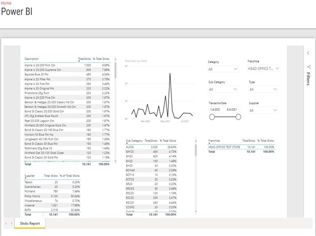
Task: Open the Filters funnel icon
Action: [x=308, y=66]
